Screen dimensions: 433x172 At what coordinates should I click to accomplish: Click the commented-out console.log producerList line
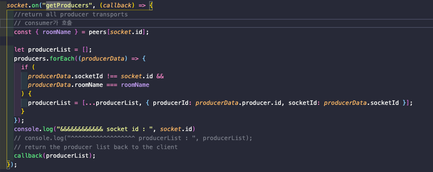[133, 138]
